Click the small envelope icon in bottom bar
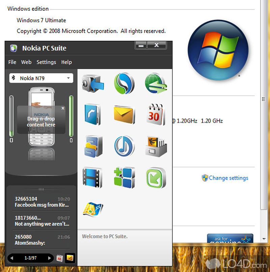The width and height of the screenshot is (270, 272). point(70,258)
